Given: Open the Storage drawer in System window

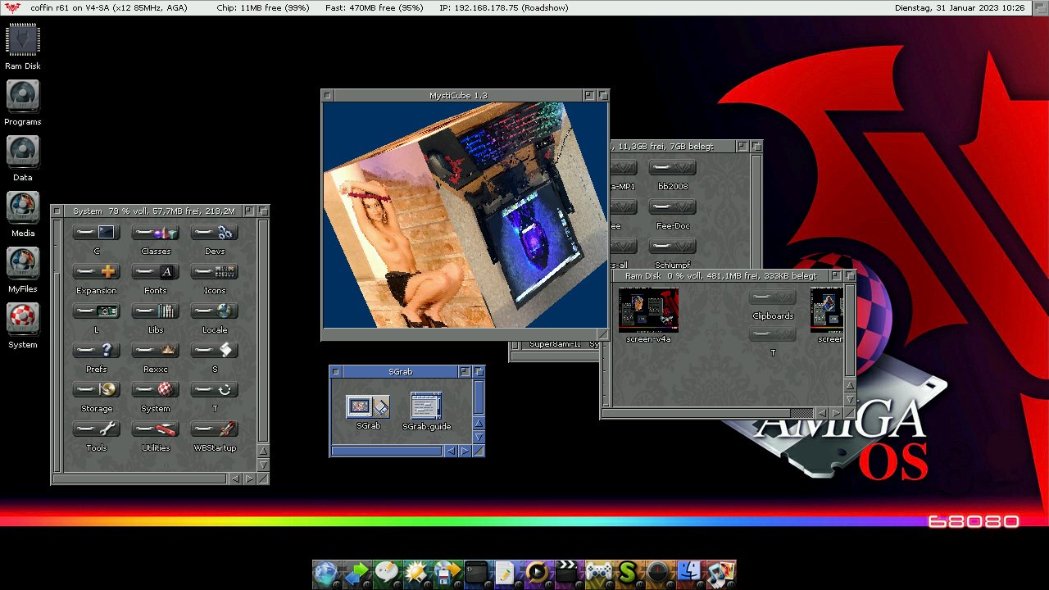Looking at the screenshot, I should tap(97, 390).
